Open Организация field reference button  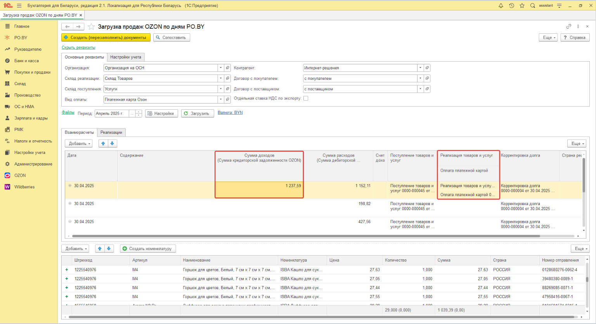tap(228, 68)
